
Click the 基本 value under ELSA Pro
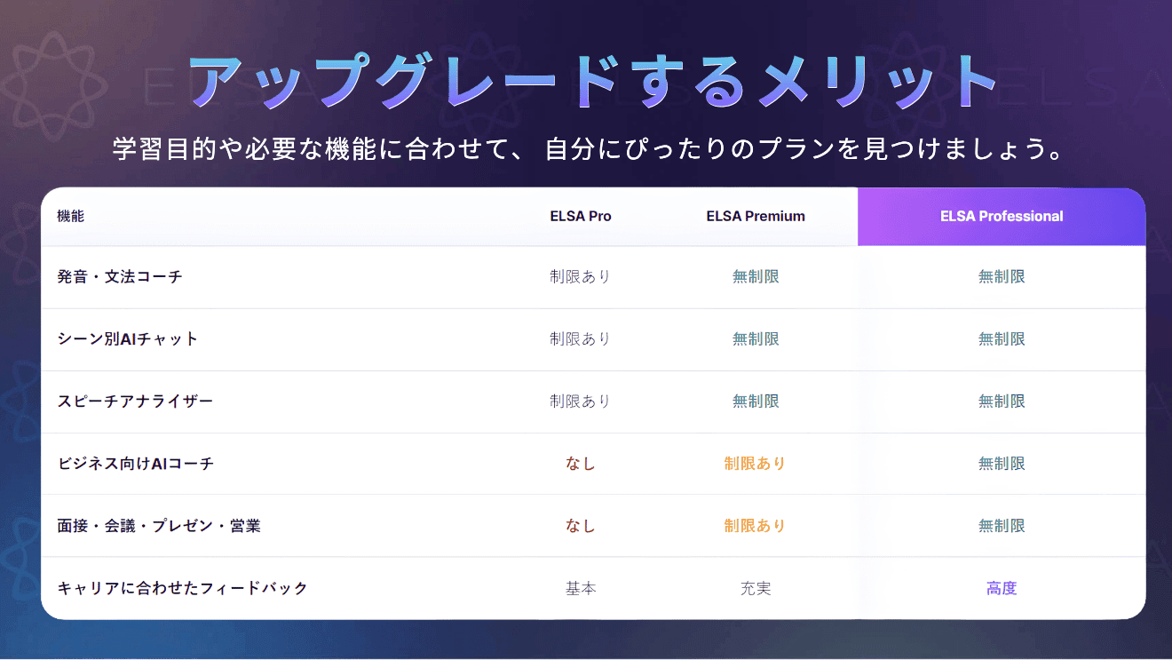coord(581,588)
